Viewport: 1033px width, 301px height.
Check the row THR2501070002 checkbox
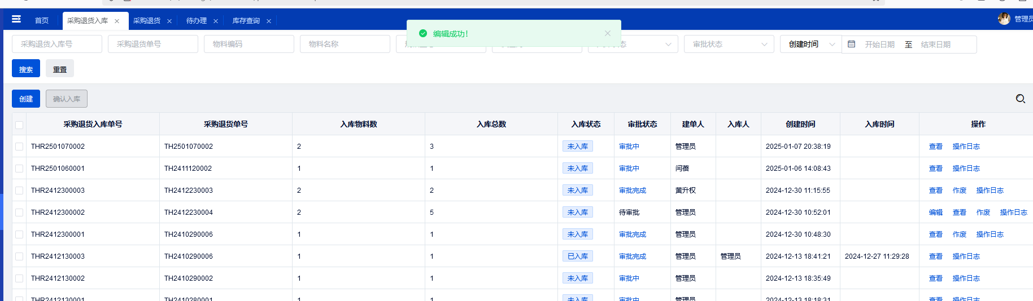pyautogui.click(x=19, y=147)
